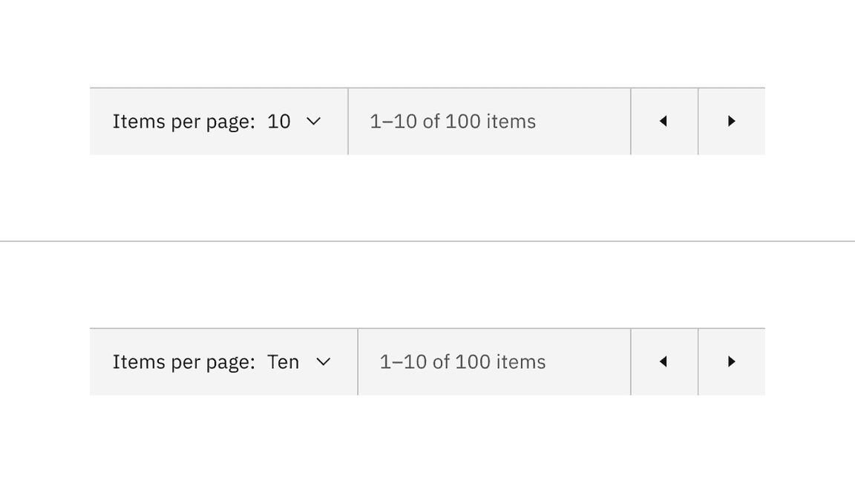Screen dimensions: 855x481
Task: Click the next-page button cell of the upper pagination
Action: click(732, 121)
